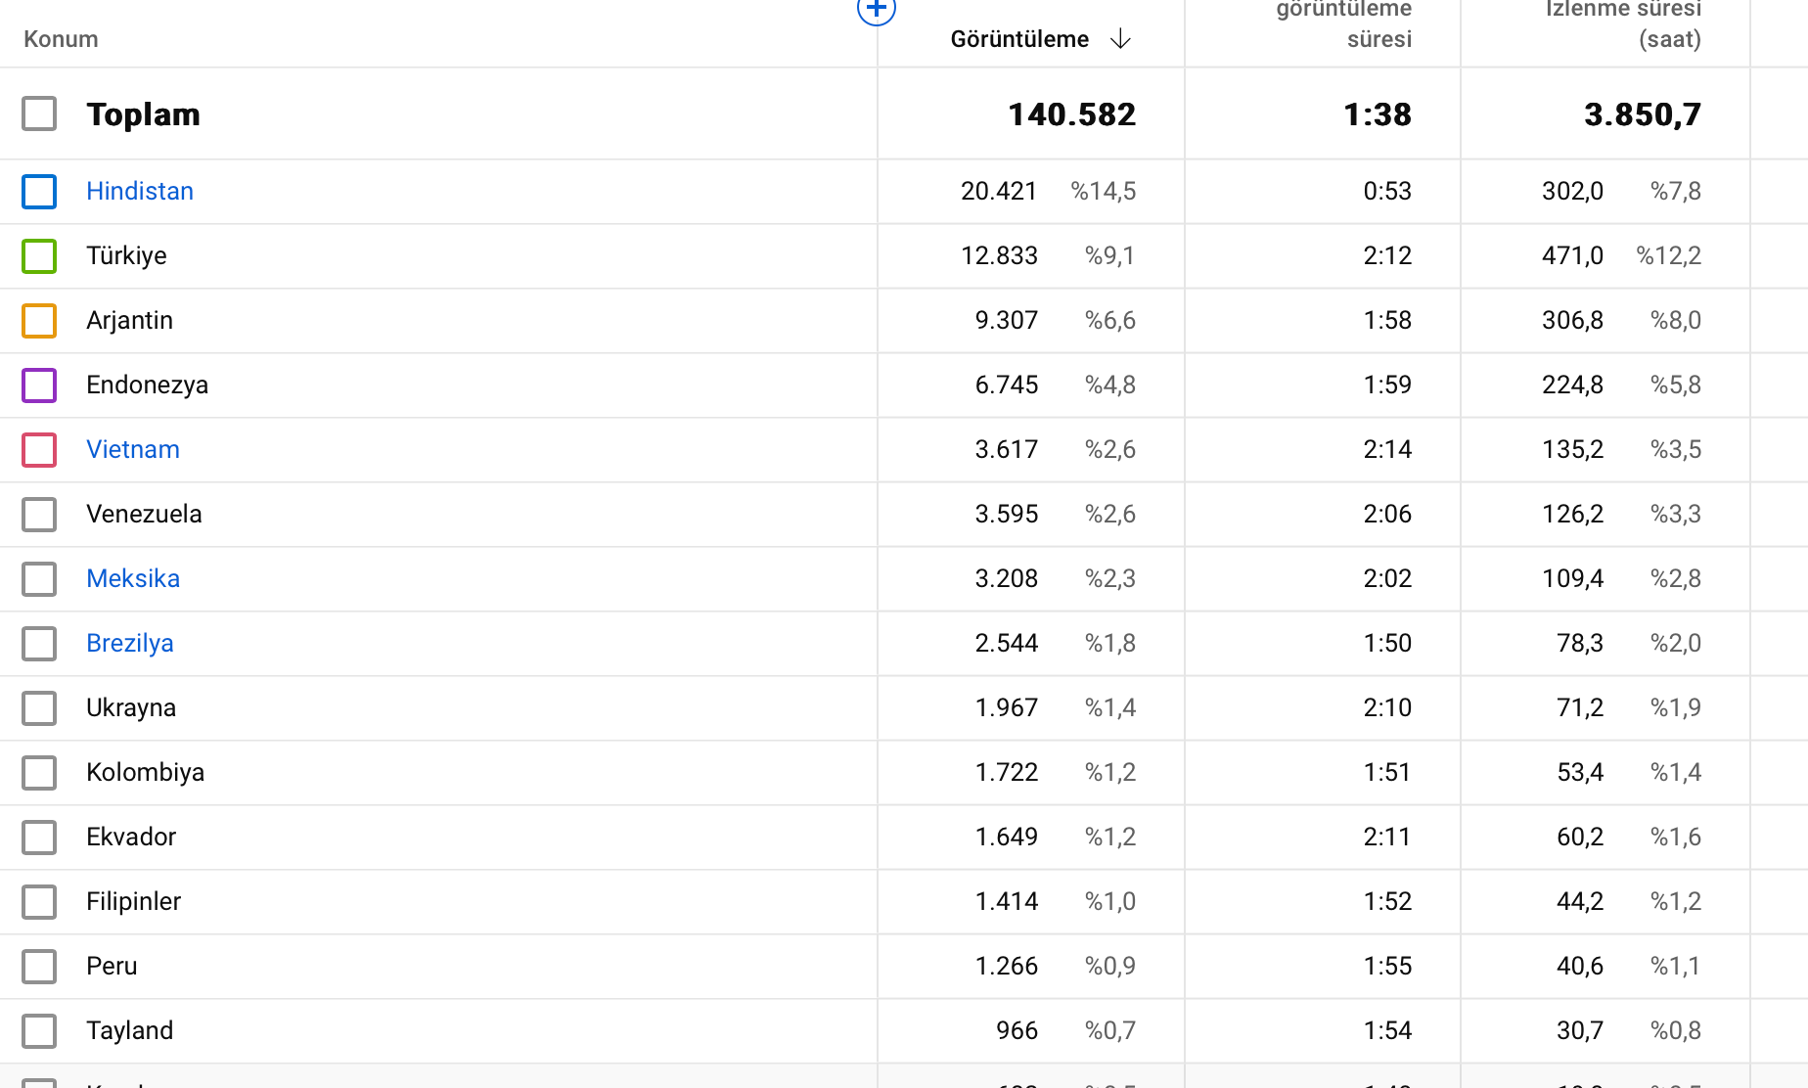Sort by İzlenme süresi (saat) column
This screenshot has width=1808, height=1088.
click(x=1624, y=24)
